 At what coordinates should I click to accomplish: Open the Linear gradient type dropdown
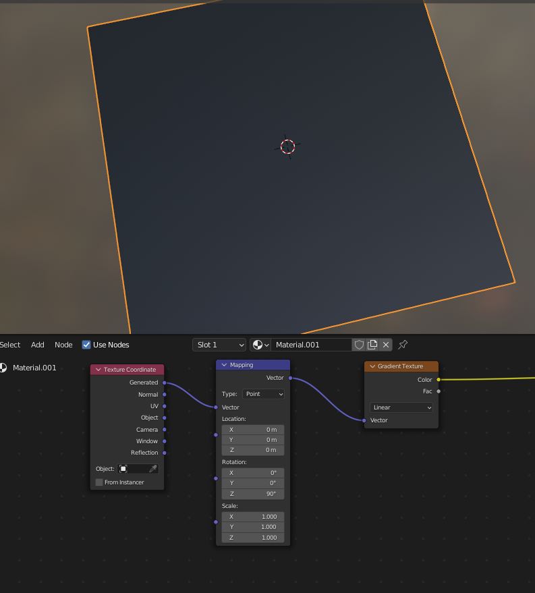coord(401,407)
